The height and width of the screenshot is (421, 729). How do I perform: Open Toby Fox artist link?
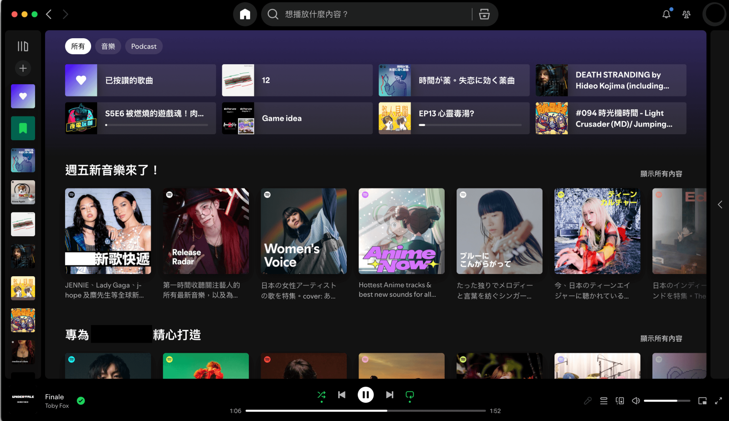tap(57, 406)
